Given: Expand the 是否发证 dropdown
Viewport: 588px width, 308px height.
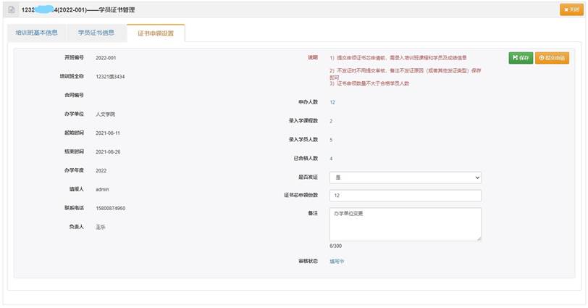Looking at the screenshot, I should coord(405,178).
